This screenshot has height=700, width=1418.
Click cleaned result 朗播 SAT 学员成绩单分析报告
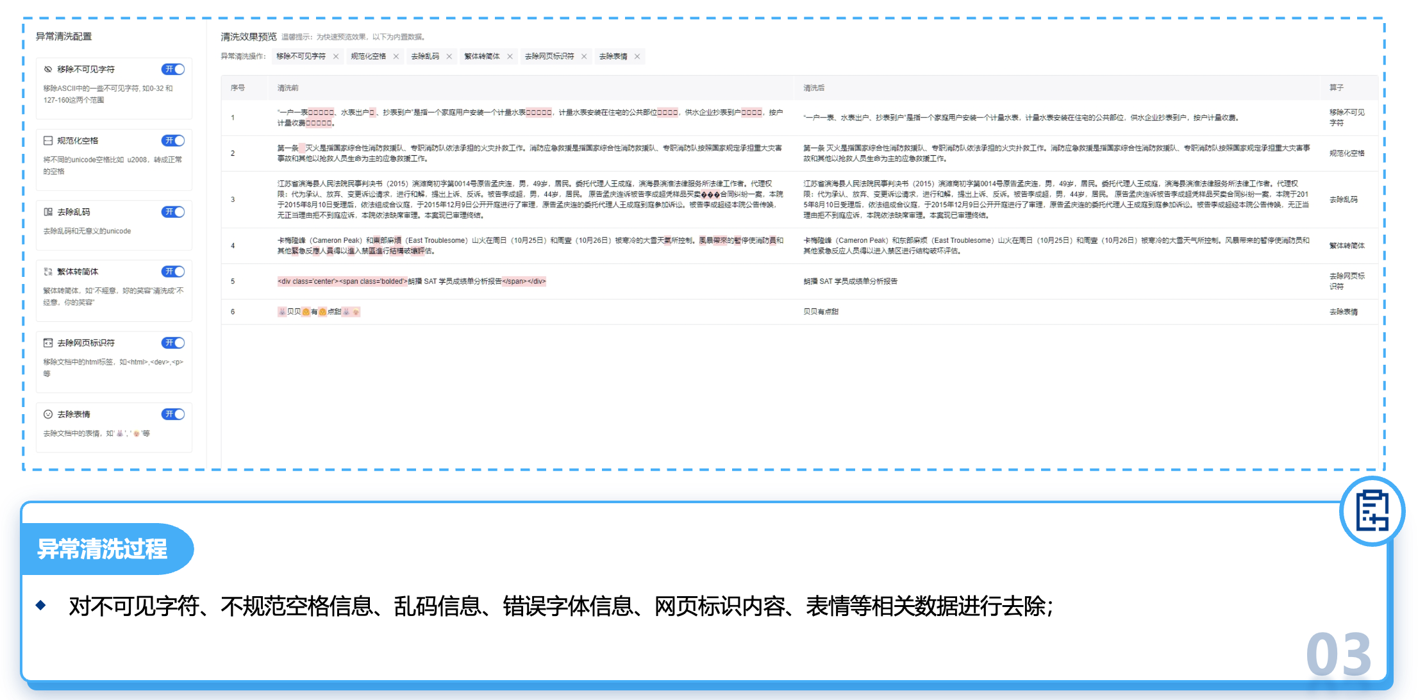[851, 281]
